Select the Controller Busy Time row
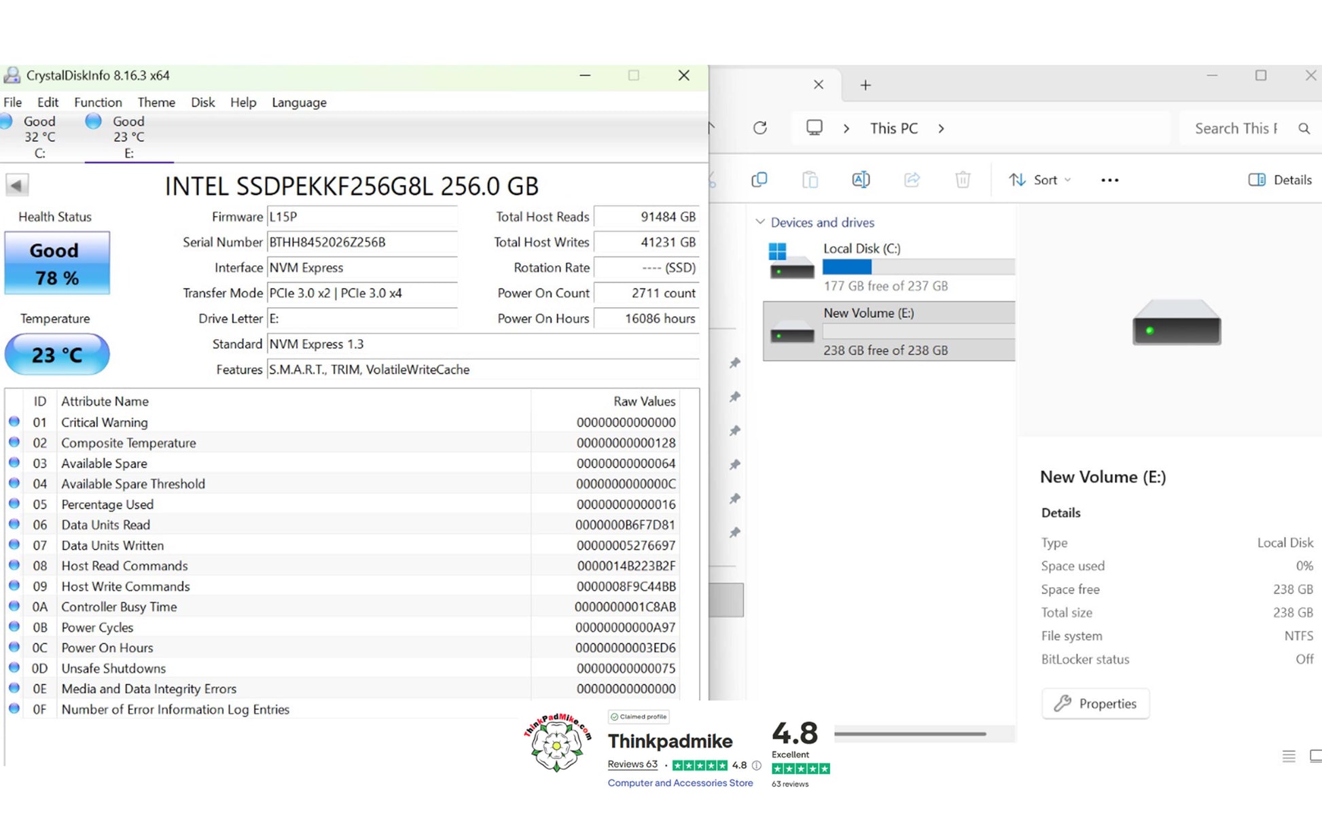Screen dimensions: 1322x831 click(343, 607)
